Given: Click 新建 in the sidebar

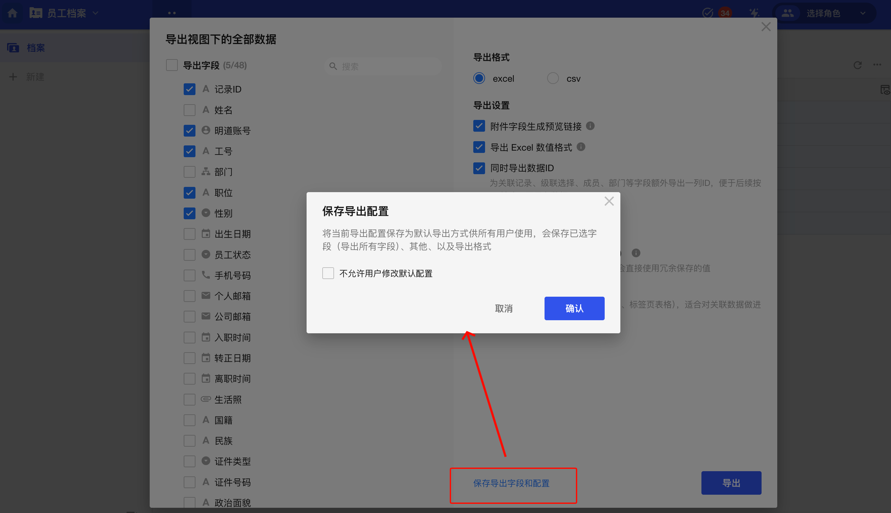Looking at the screenshot, I should [x=35, y=77].
